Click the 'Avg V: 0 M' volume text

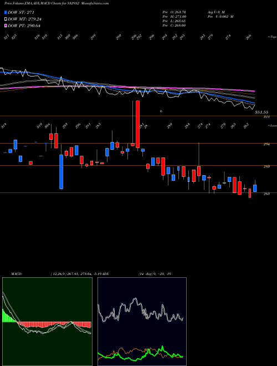tap(216, 12)
